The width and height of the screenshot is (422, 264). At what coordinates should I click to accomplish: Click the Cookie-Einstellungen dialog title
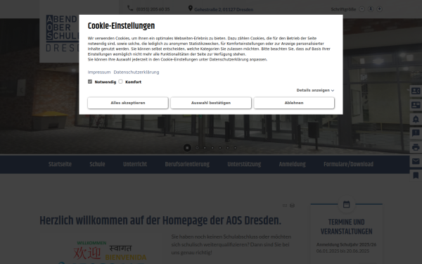click(x=121, y=26)
